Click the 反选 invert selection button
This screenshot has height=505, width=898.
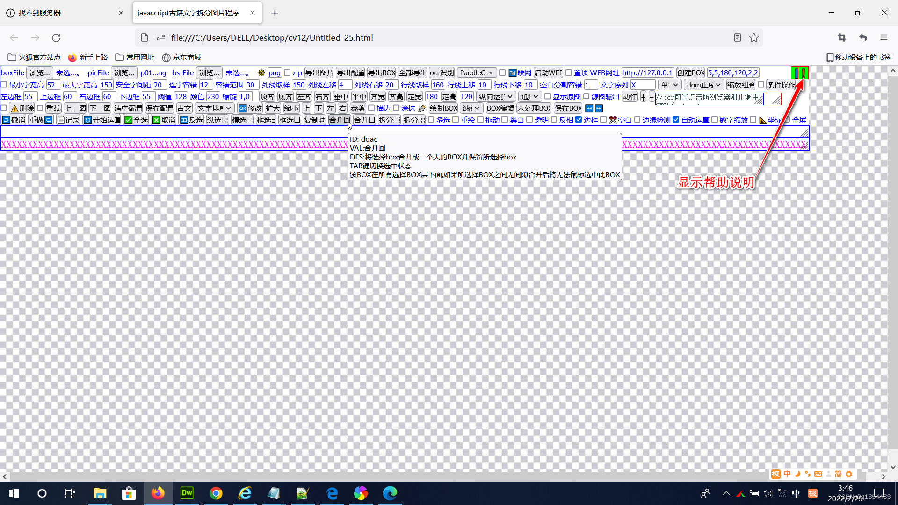coord(192,120)
